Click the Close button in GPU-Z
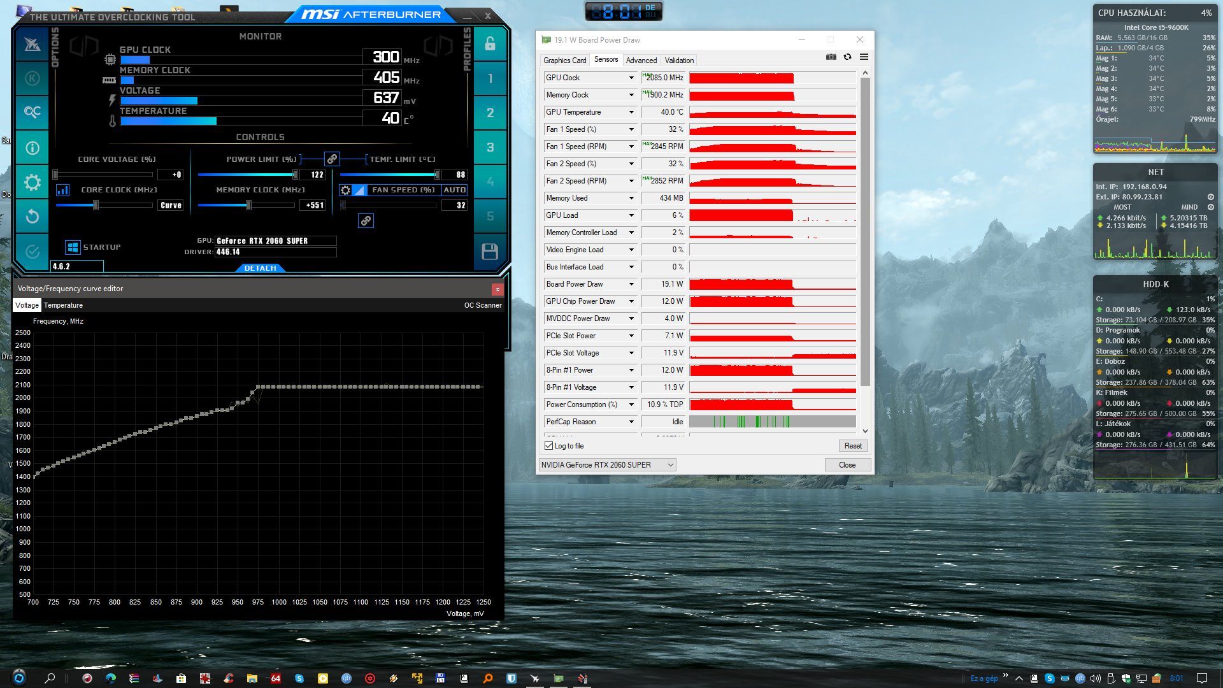This screenshot has width=1223, height=688. point(847,464)
